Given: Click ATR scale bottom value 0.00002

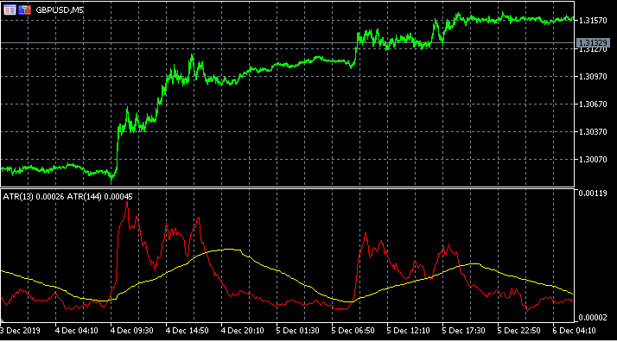Looking at the screenshot, I should (x=593, y=317).
